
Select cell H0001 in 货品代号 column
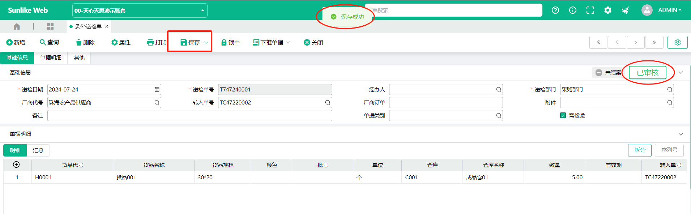[72, 177]
